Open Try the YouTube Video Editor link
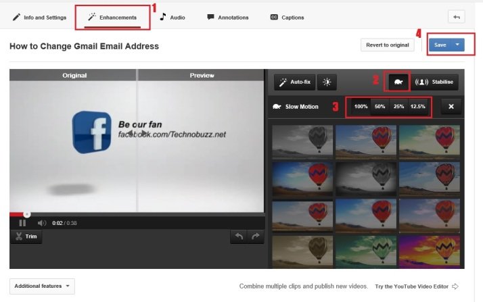This screenshot has height=302, width=483. [x=417, y=286]
